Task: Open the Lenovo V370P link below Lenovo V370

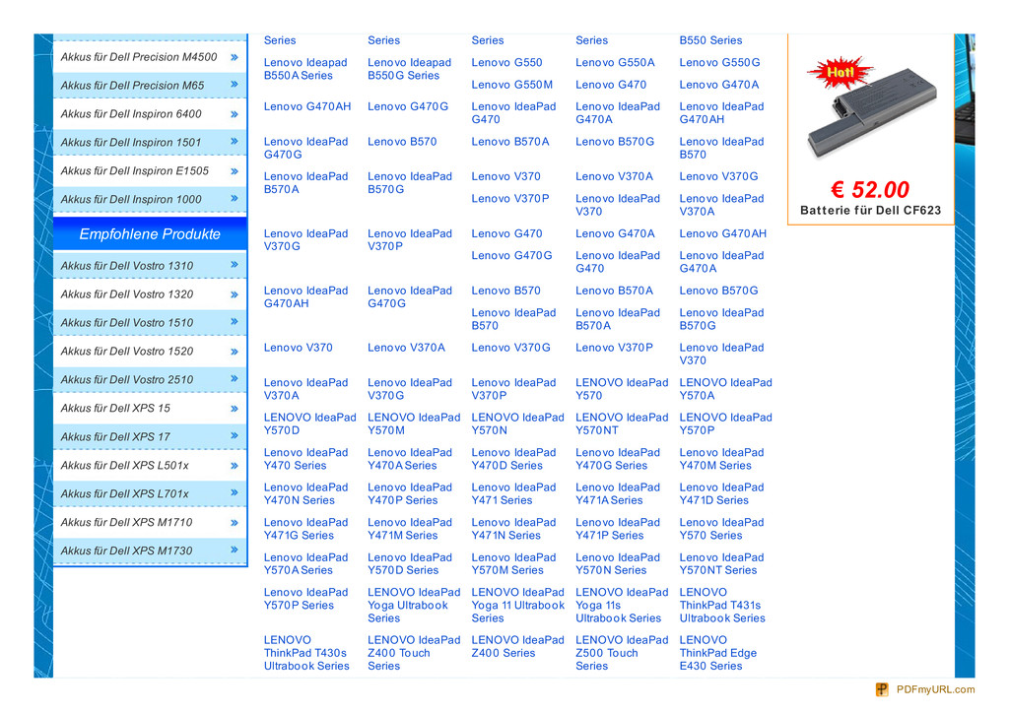Action: [x=510, y=199]
